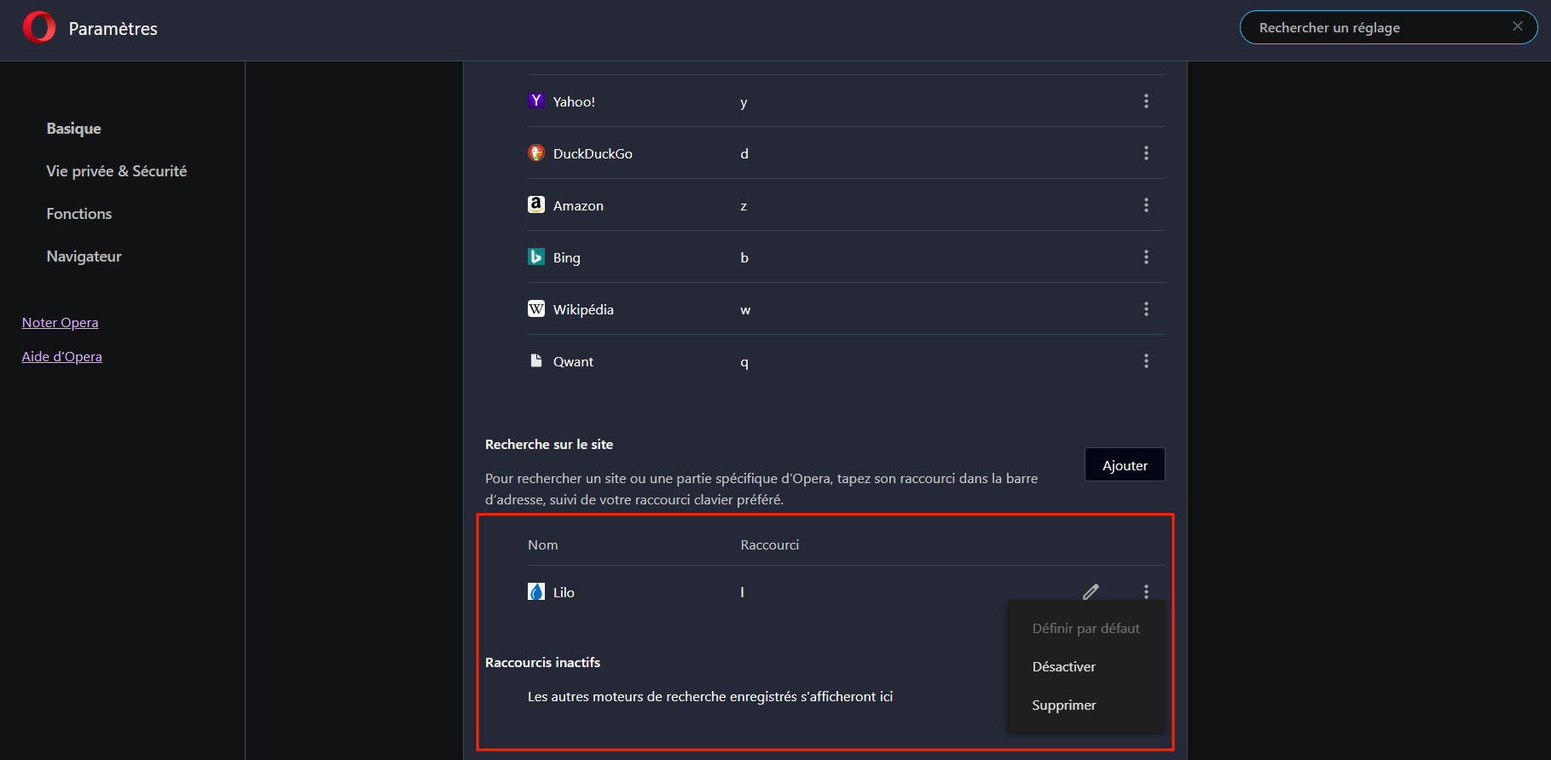Screen dimensions: 1551x760
Task: Click the shortcut letter 'w' for Wikipédia
Action: (x=745, y=310)
